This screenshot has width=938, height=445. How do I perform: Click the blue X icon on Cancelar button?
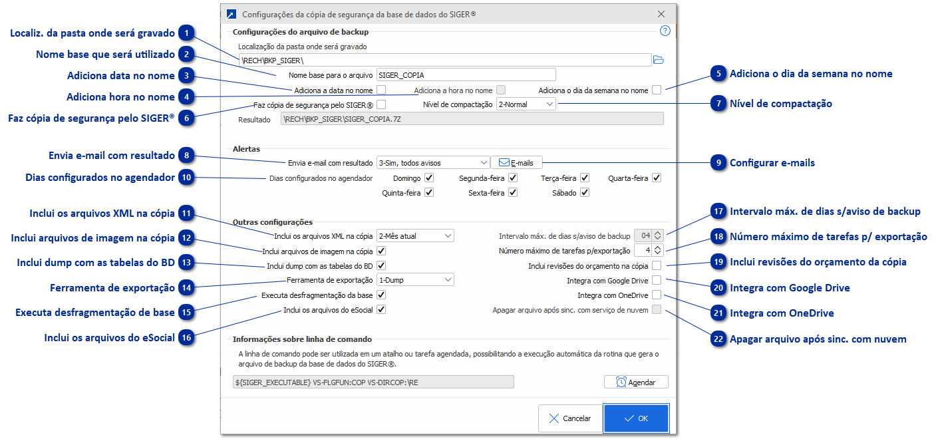pos(555,418)
